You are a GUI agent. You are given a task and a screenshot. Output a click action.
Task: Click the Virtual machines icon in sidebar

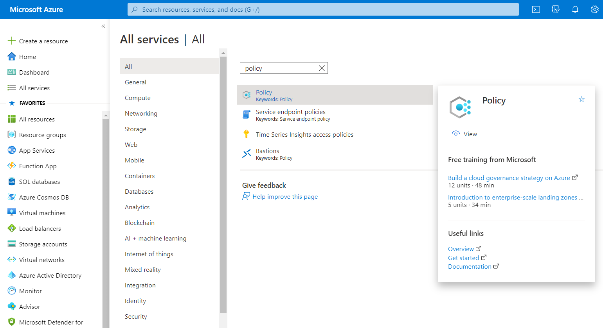click(12, 213)
